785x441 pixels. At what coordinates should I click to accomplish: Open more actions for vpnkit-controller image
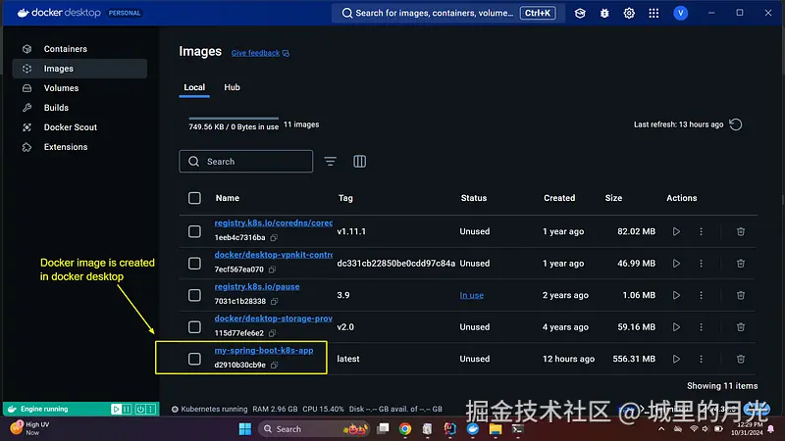pos(701,264)
